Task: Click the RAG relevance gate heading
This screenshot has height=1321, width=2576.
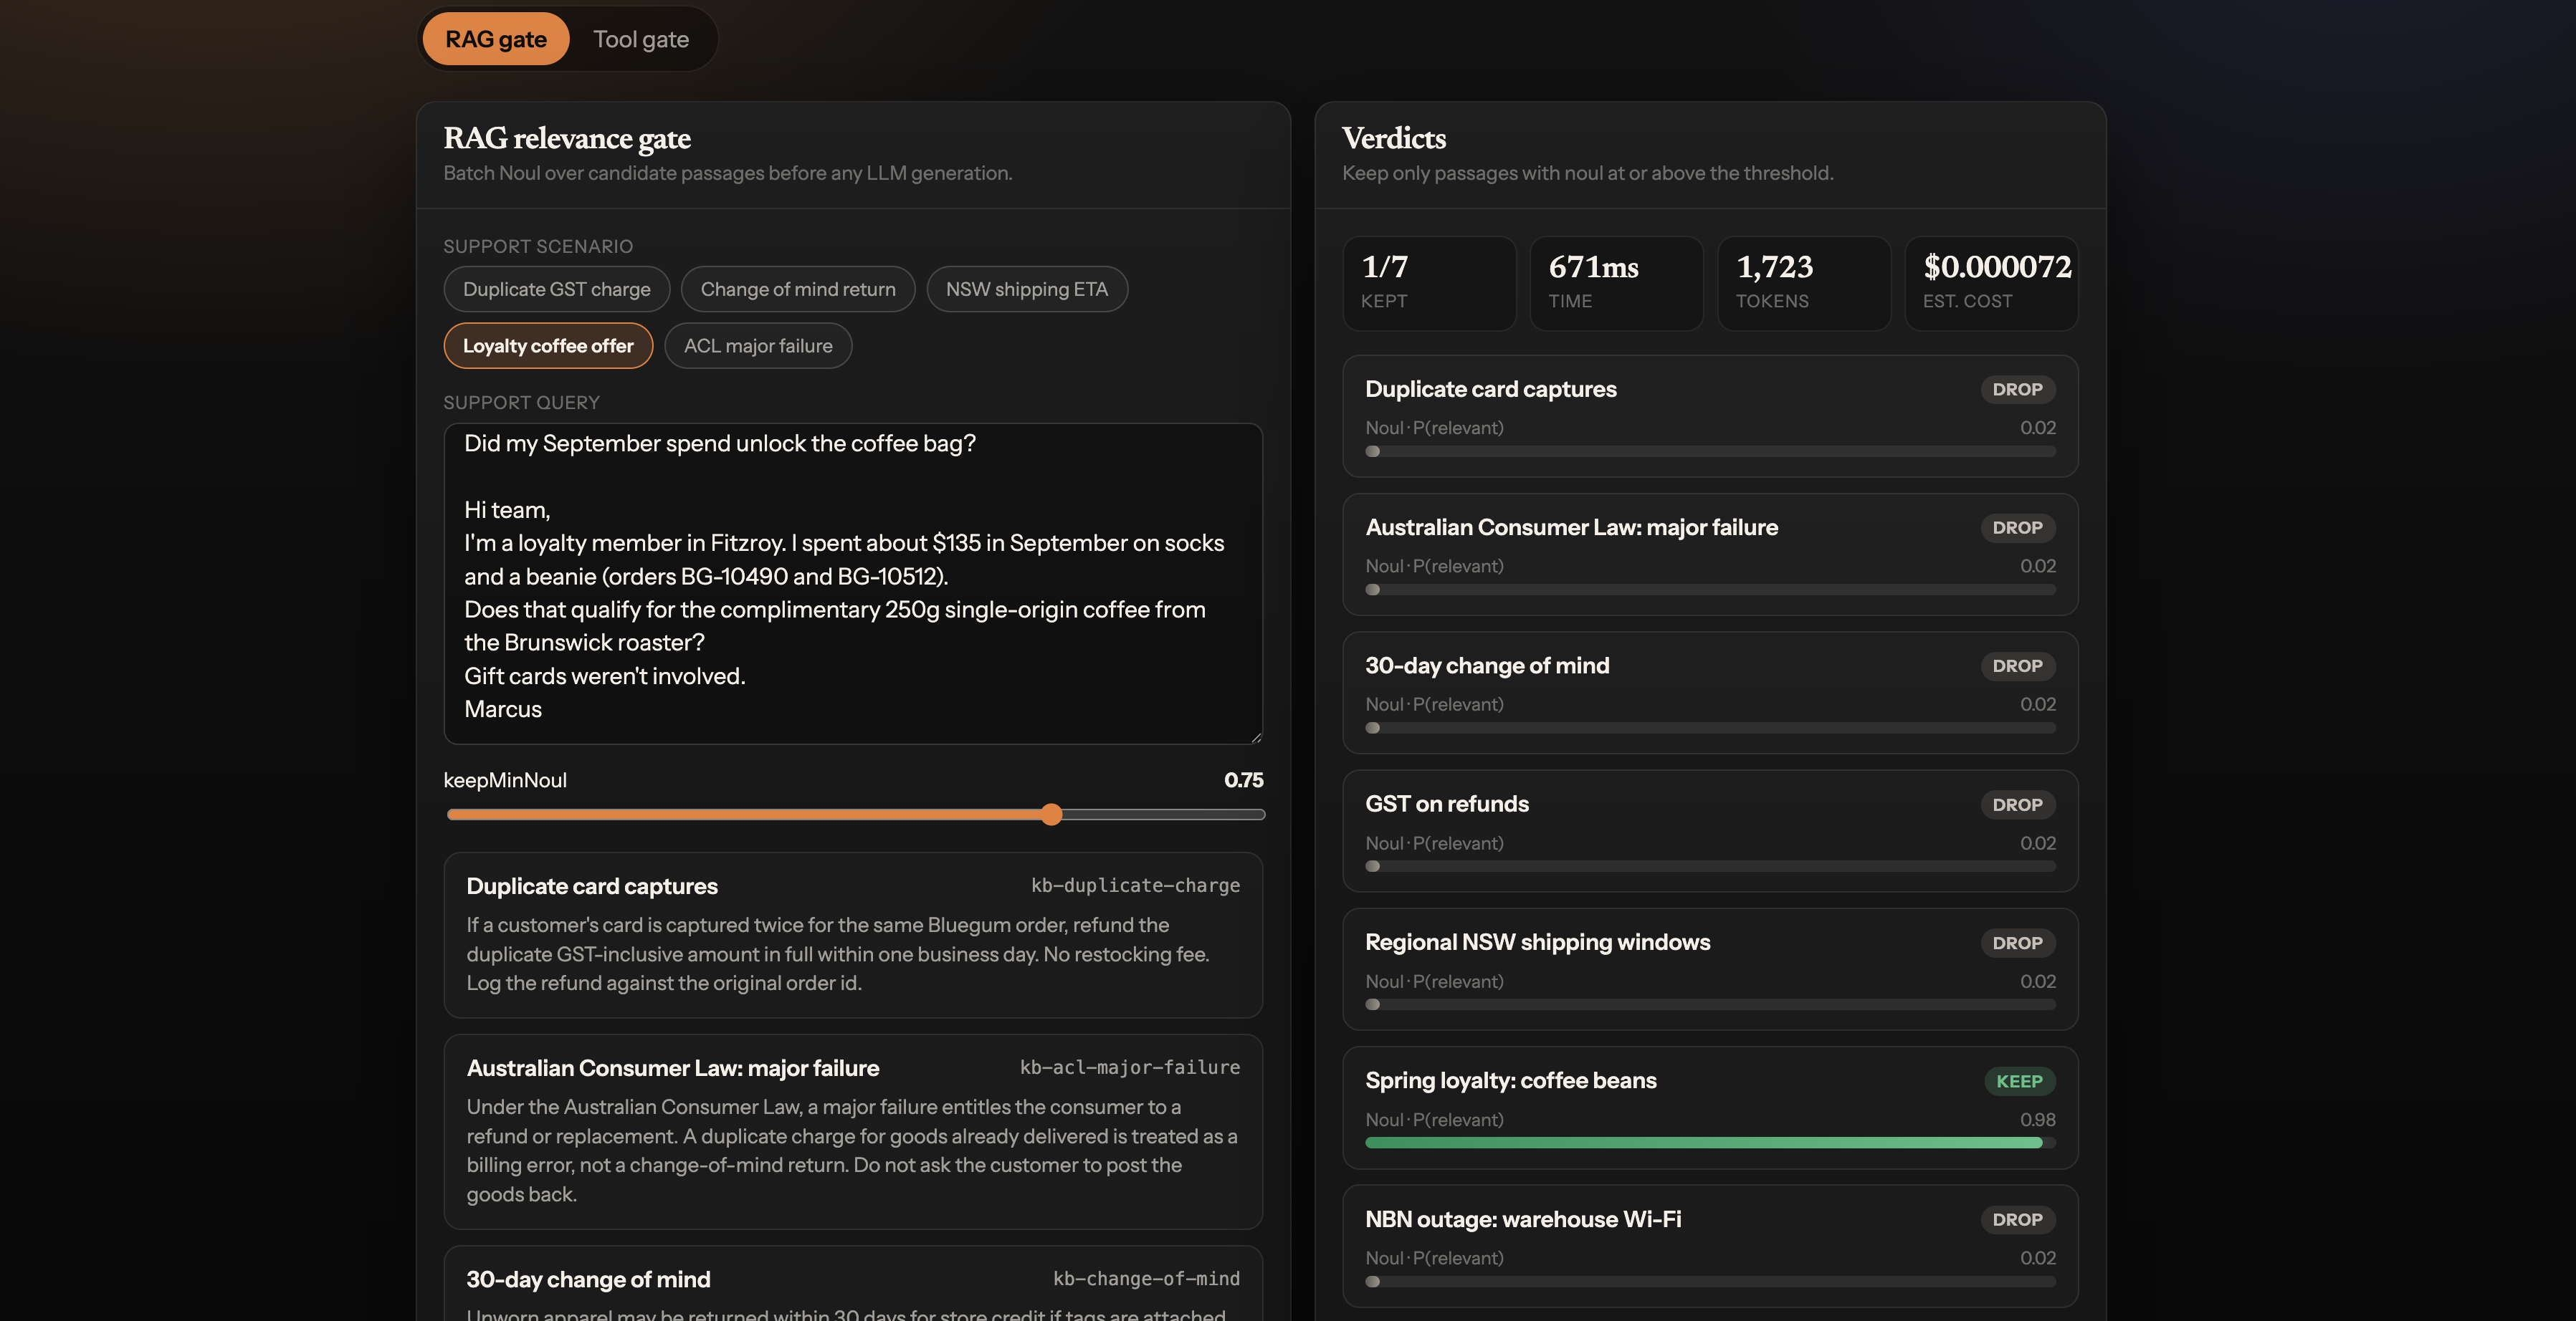Action: 566,138
